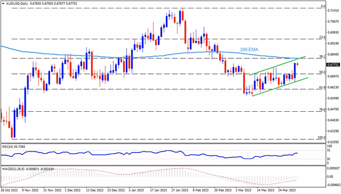
Task: Click the 0.64750 price axis value
Action: point(334,109)
